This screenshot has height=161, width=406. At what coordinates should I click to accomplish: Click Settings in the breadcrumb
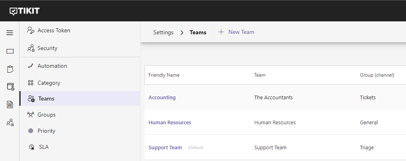(x=163, y=32)
